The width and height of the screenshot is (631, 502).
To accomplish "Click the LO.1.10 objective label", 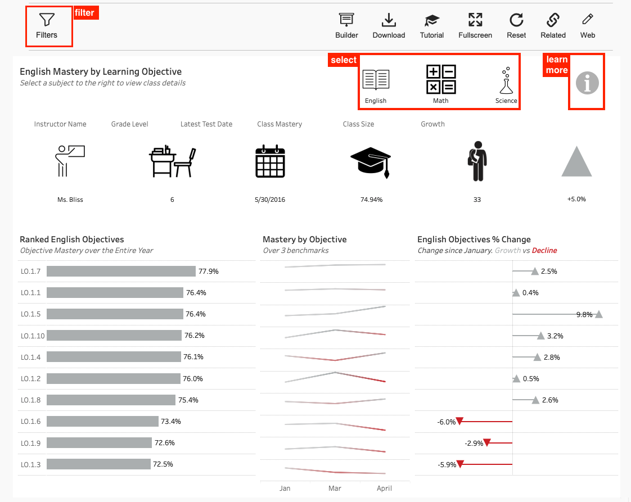I will (33, 336).
